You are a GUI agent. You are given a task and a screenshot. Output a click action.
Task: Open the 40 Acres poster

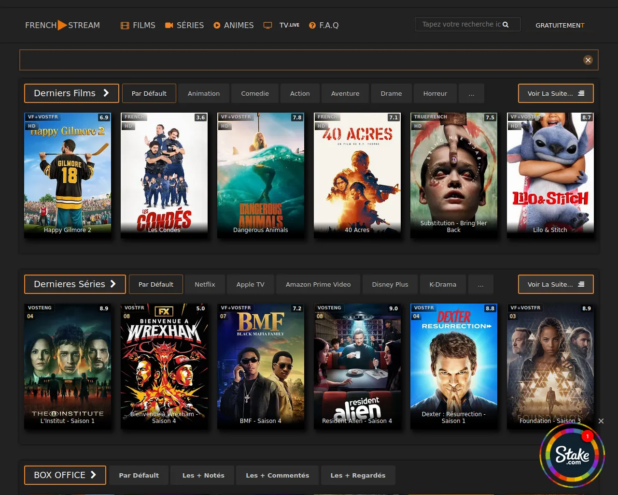(x=357, y=175)
